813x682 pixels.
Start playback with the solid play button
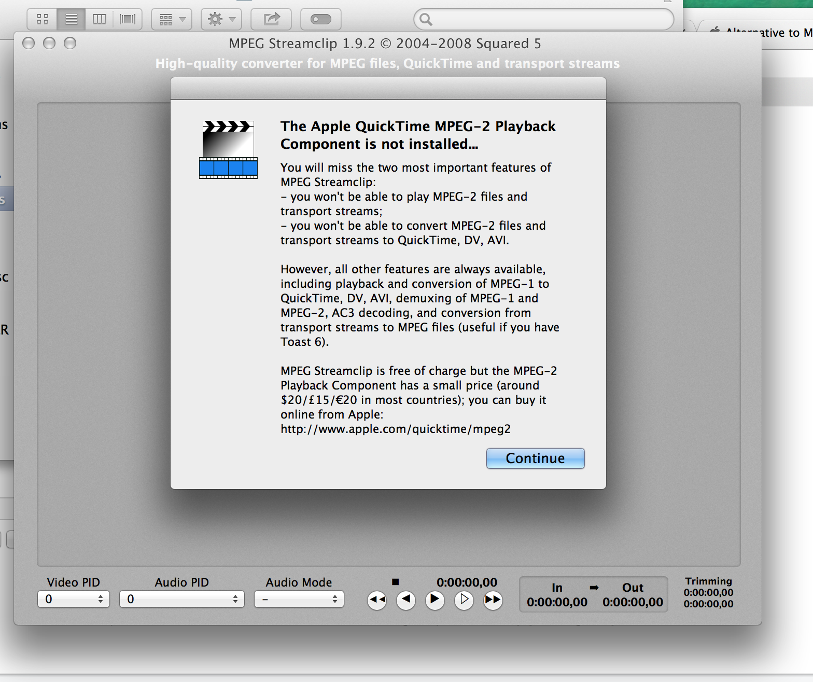[x=435, y=600]
